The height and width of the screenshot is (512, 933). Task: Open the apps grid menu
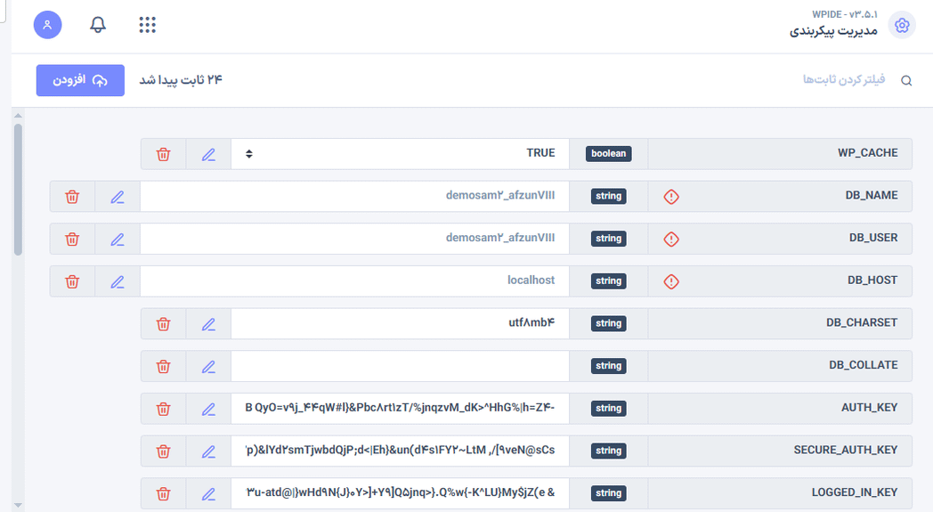pyautogui.click(x=147, y=25)
